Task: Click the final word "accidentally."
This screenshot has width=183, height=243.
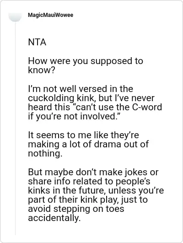Action: click(54, 218)
